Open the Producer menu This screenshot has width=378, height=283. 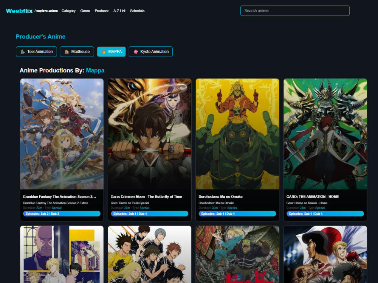(x=101, y=11)
